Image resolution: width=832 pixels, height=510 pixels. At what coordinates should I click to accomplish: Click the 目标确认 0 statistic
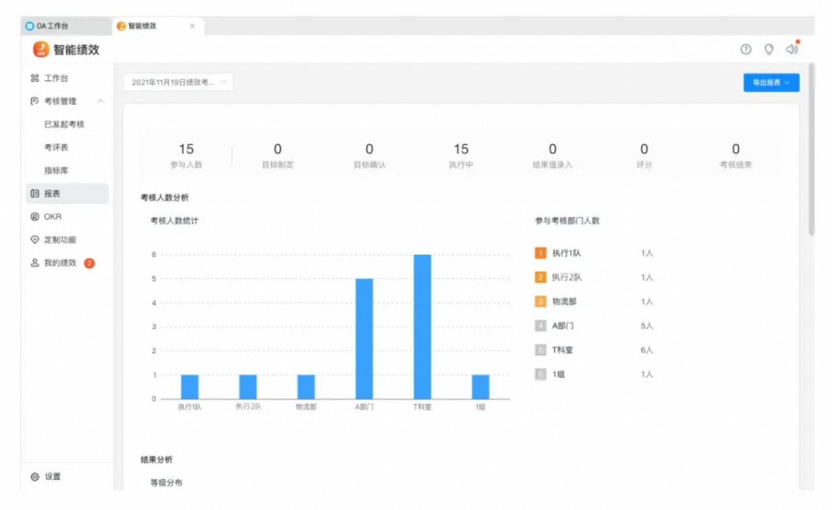369,155
